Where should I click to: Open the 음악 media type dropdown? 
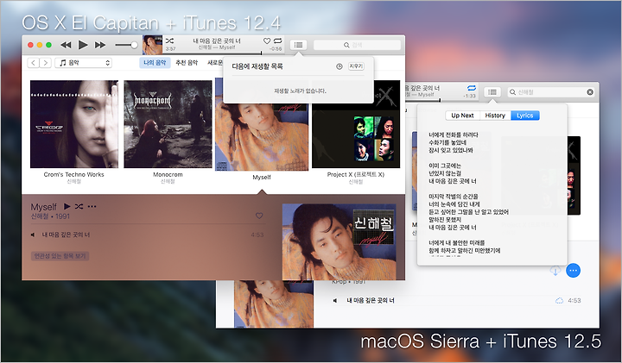83,63
